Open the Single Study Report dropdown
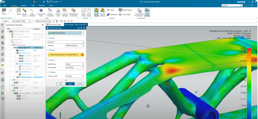The width and height of the screenshot is (258, 119). pyautogui.click(x=66, y=33)
